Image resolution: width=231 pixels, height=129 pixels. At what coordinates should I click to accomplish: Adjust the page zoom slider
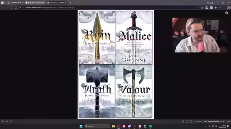coord(212,121)
